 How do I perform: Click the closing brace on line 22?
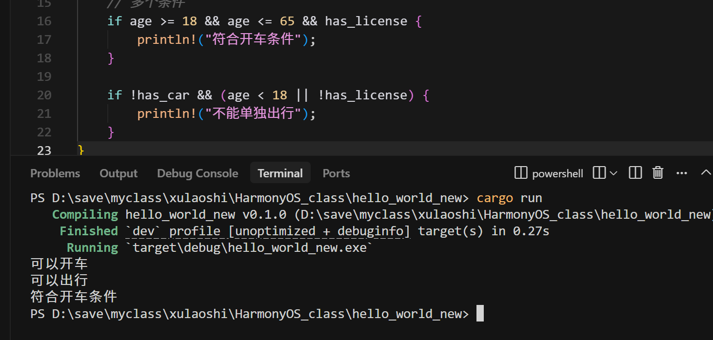click(x=111, y=132)
